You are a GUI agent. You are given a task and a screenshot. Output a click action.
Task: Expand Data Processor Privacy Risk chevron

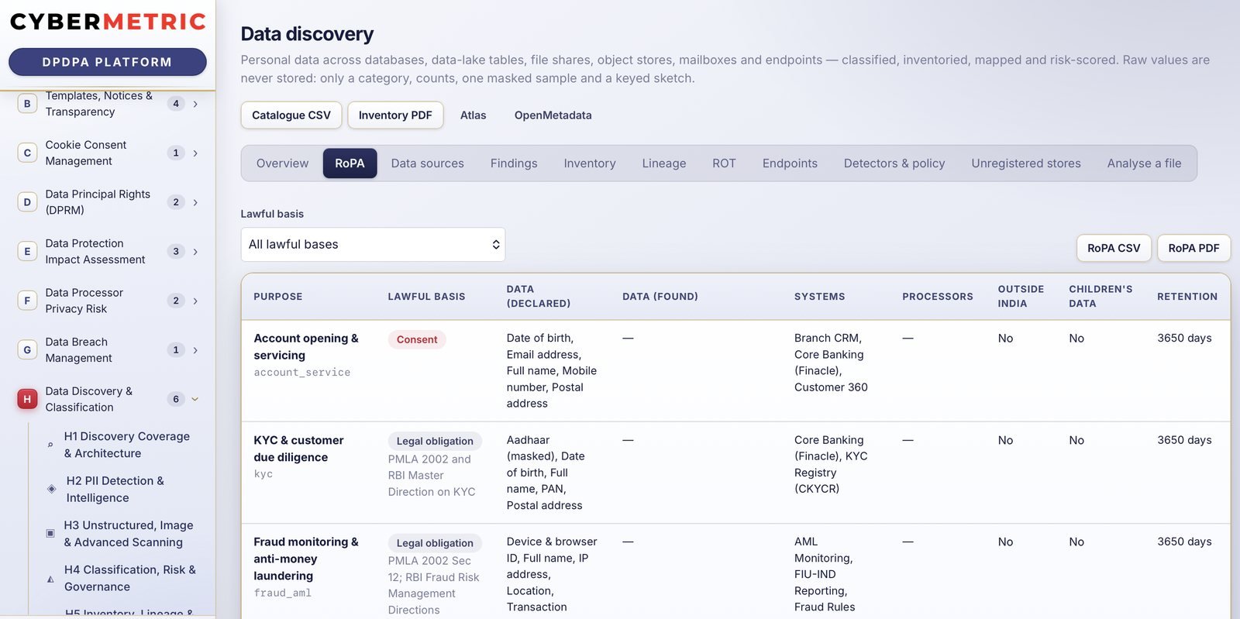click(195, 301)
